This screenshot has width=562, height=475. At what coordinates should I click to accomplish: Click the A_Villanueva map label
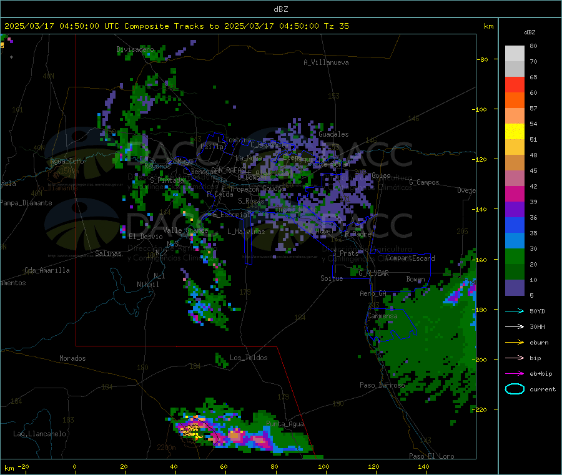click(326, 62)
